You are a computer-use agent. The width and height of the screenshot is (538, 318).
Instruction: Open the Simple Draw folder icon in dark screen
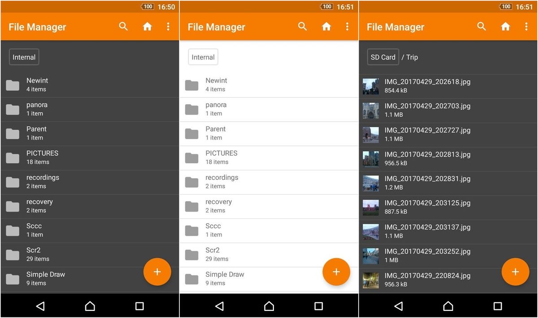(13, 279)
